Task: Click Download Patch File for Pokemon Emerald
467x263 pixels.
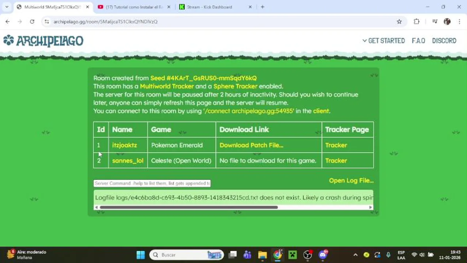Action: [x=251, y=145]
